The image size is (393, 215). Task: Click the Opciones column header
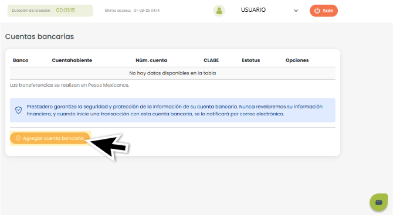(x=297, y=60)
